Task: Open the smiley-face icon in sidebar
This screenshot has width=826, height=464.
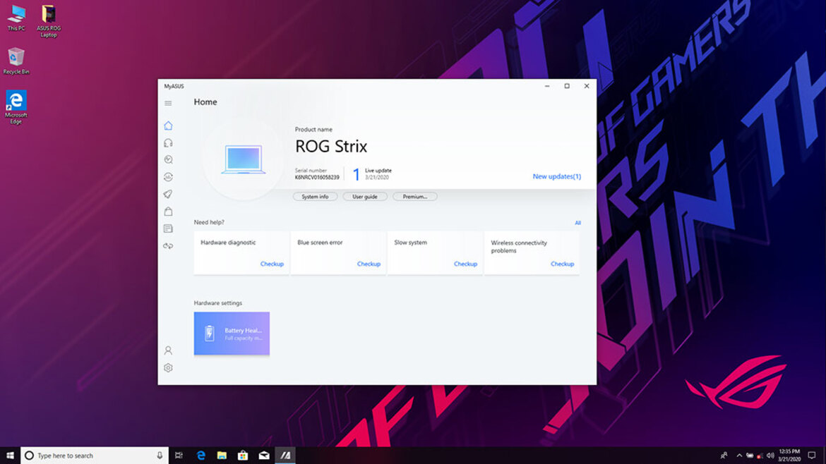Action: click(168, 177)
